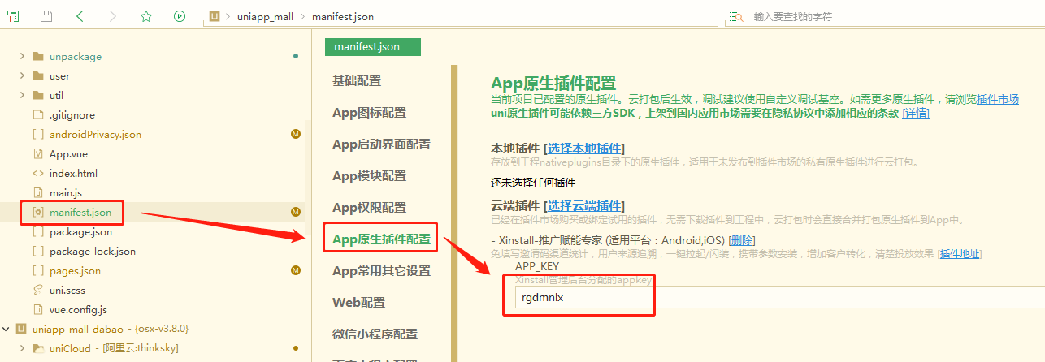Click the bookmark star icon
Image resolution: width=1045 pixels, height=362 pixels.
tap(146, 16)
